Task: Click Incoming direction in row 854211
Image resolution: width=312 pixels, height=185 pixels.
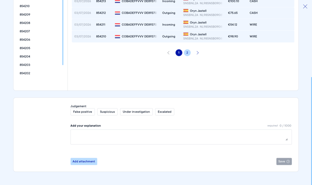Action: 169,25
